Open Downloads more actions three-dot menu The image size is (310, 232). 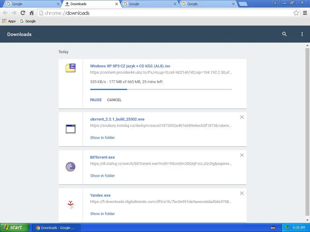(302, 34)
